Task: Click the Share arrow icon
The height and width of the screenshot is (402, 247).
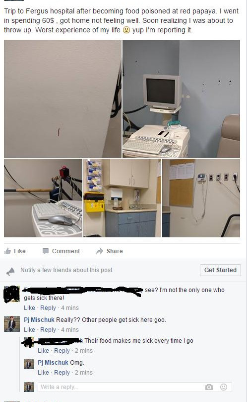Action: (x=100, y=251)
